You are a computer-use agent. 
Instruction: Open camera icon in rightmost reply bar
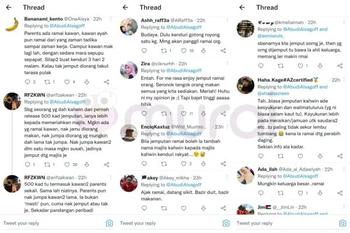[342, 223]
